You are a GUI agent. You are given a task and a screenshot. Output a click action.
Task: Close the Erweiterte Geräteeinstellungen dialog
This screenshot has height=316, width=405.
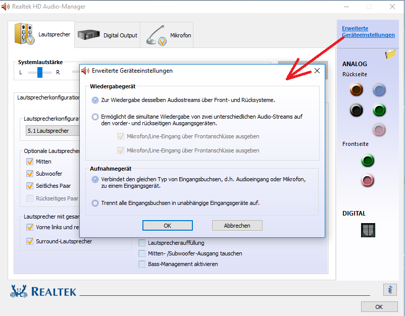317,71
